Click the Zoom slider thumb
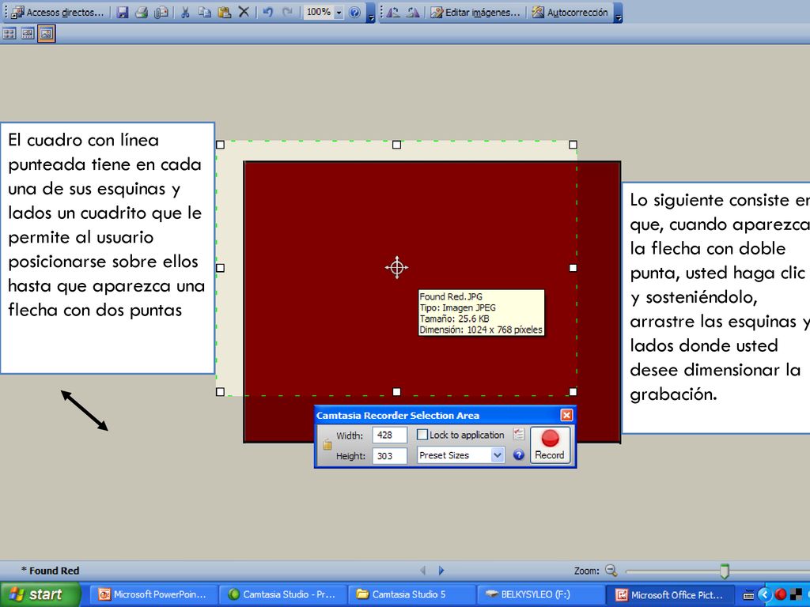The image size is (810, 607). pos(725,571)
